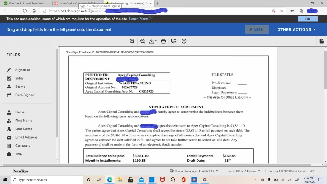Switch to Apex Capital Consulting browser tab
This screenshot has width=327, height=184.
pos(77,3)
